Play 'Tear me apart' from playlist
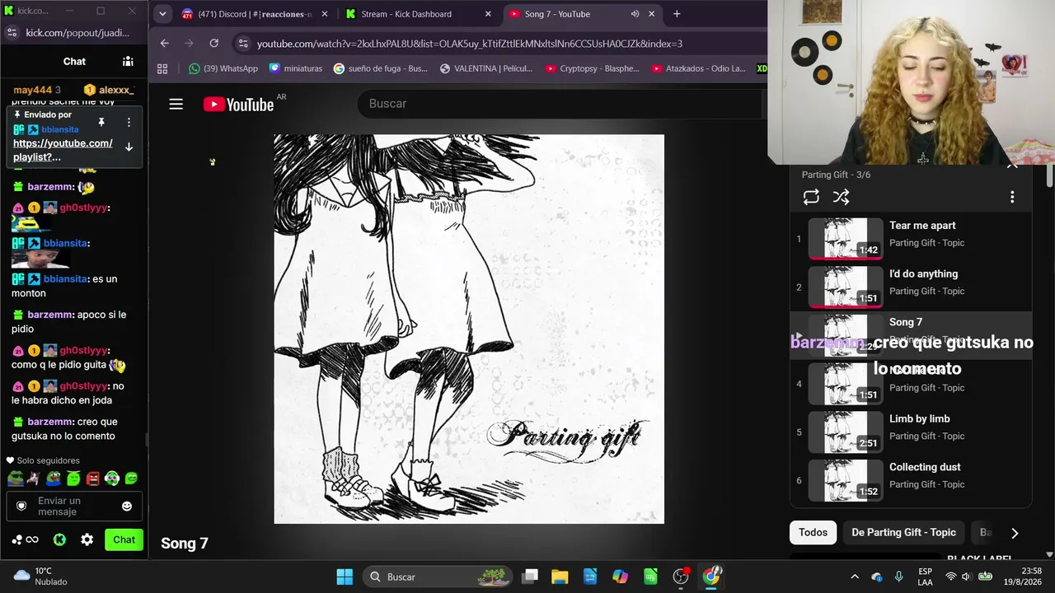 (911, 239)
